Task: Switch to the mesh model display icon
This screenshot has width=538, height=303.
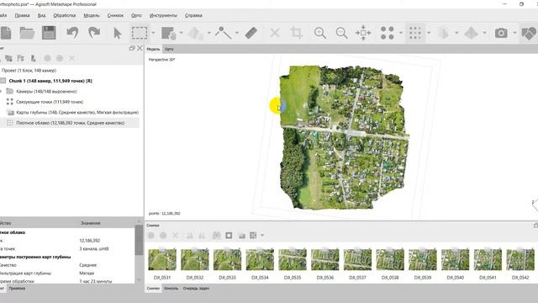Action: tap(443, 33)
